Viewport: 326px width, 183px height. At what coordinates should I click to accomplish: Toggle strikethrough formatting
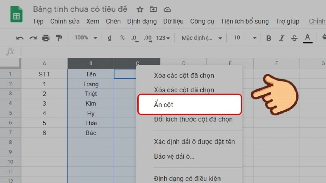(x=294, y=38)
